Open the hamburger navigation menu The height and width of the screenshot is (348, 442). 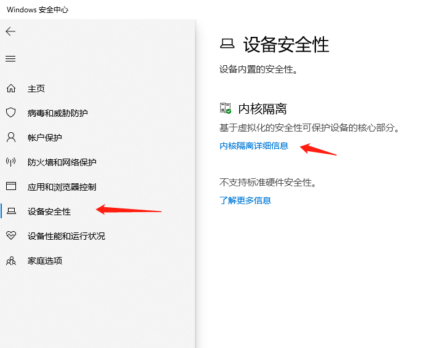(x=10, y=58)
